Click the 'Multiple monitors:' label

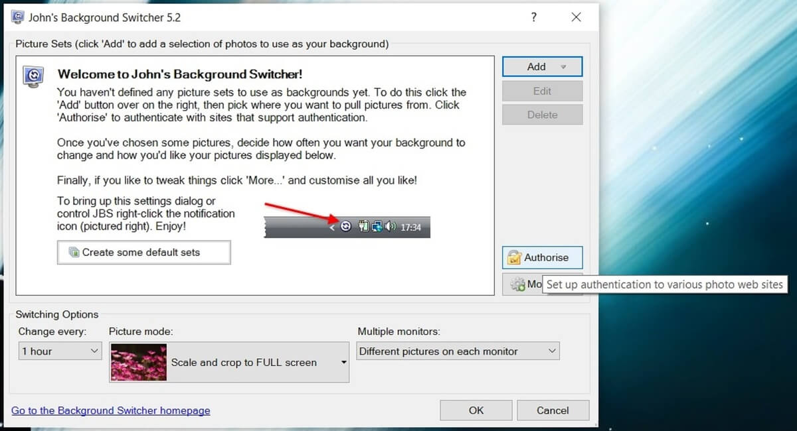pyautogui.click(x=399, y=332)
